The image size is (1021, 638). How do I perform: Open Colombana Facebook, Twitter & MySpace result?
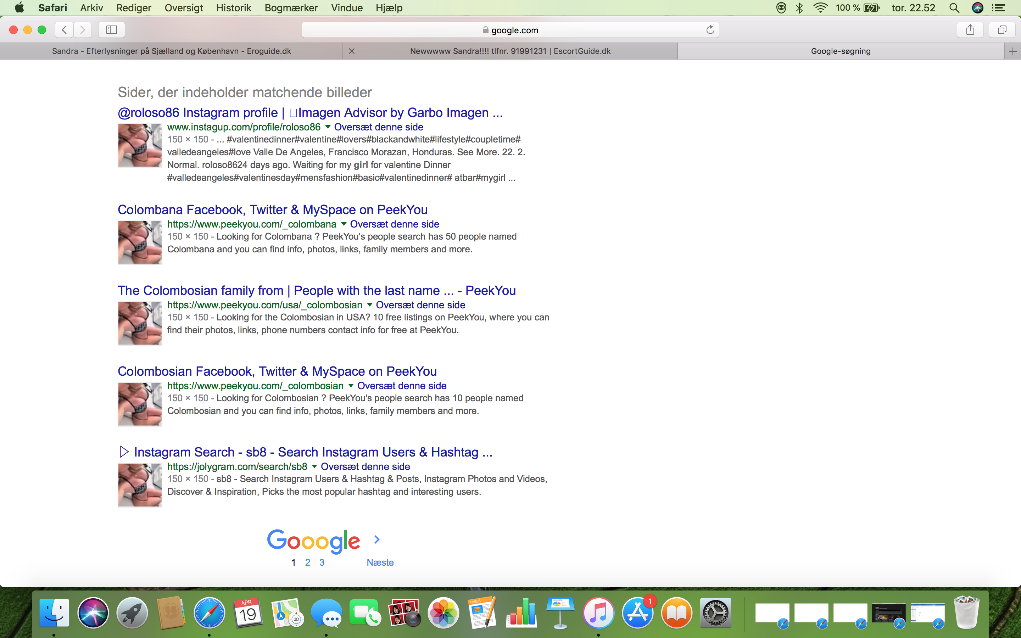[x=273, y=210]
